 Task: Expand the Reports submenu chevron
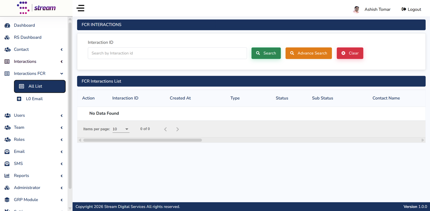[x=62, y=176]
